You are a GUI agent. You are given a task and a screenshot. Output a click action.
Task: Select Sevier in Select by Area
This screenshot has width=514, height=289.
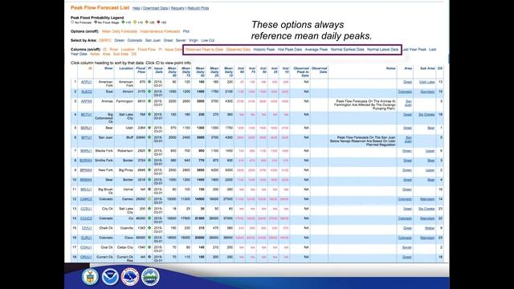click(x=181, y=40)
